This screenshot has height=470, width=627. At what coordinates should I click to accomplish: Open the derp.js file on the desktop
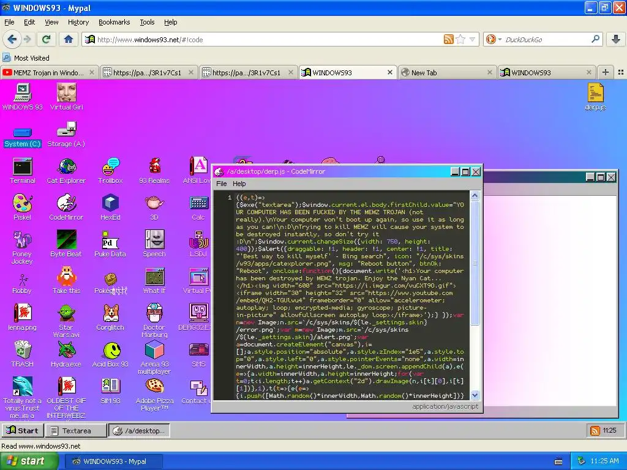[595, 97]
